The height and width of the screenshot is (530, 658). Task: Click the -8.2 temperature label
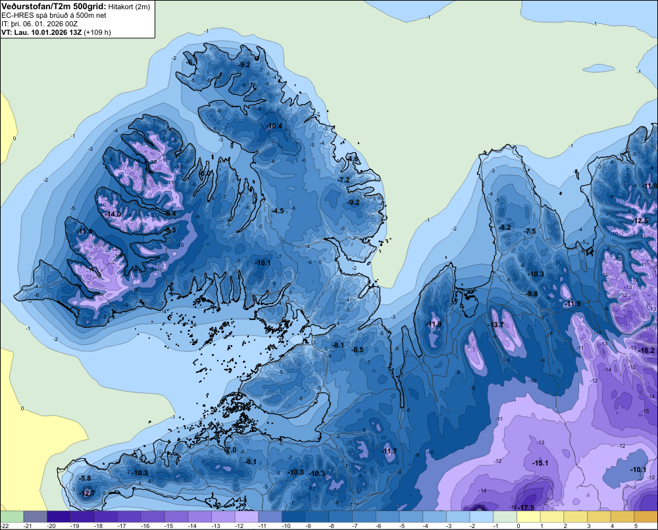(505, 227)
